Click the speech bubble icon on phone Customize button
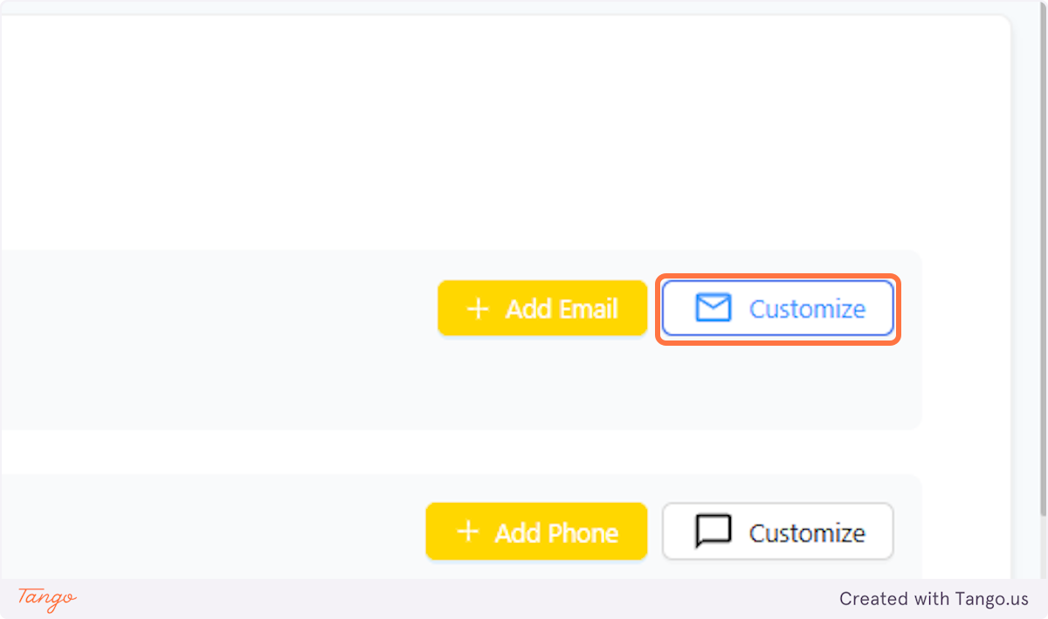 click(714, 532)
